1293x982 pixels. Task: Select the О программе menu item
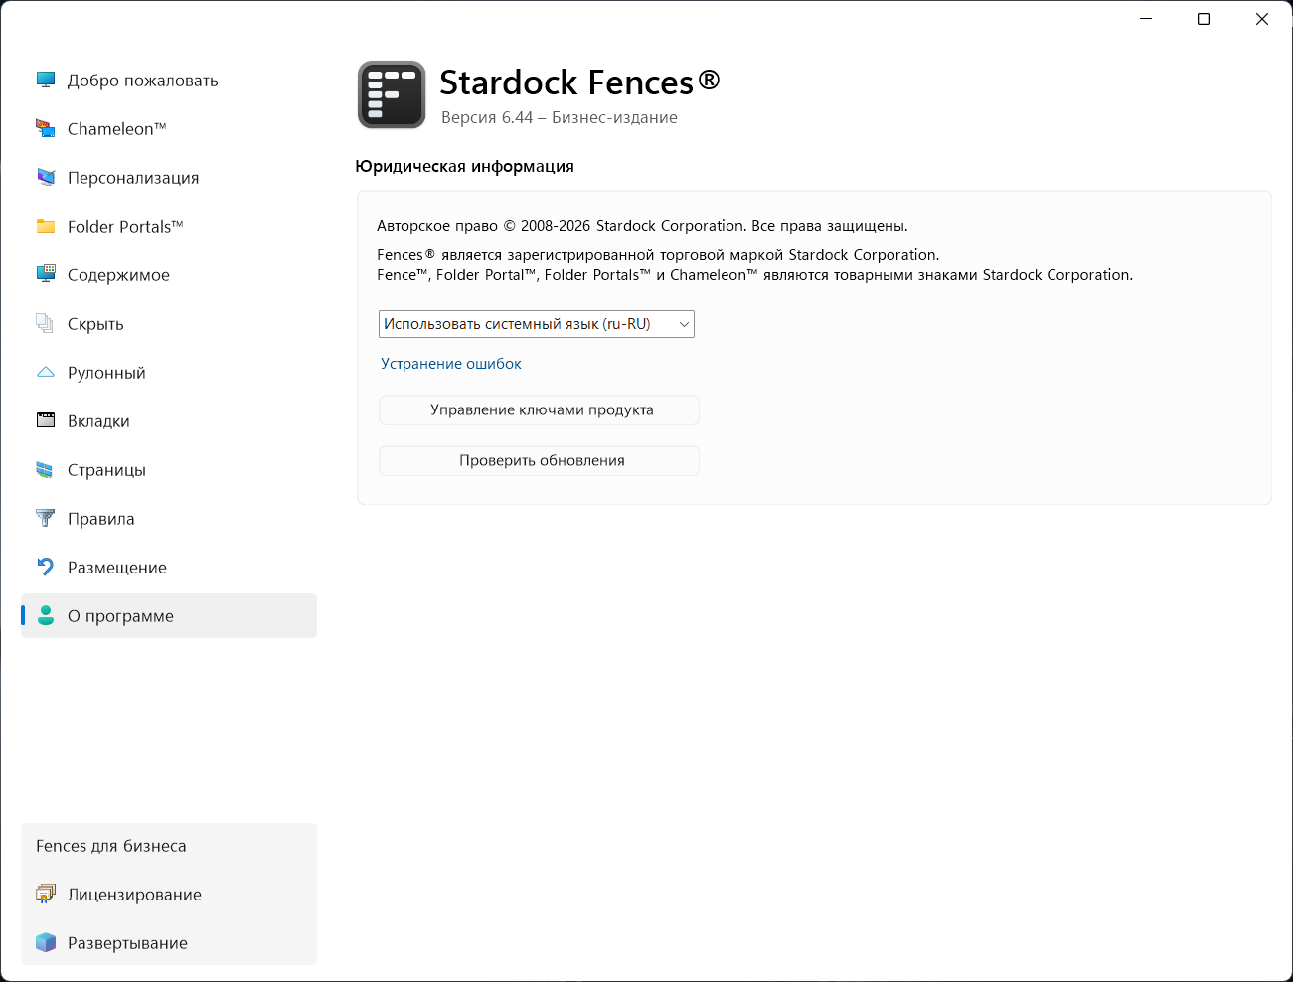tap(120, 616)
